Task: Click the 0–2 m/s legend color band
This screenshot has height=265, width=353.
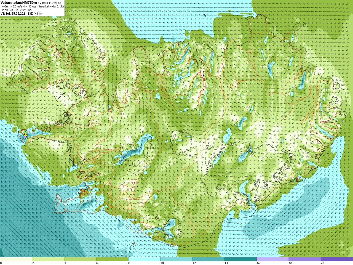Action: coord(16,259)
